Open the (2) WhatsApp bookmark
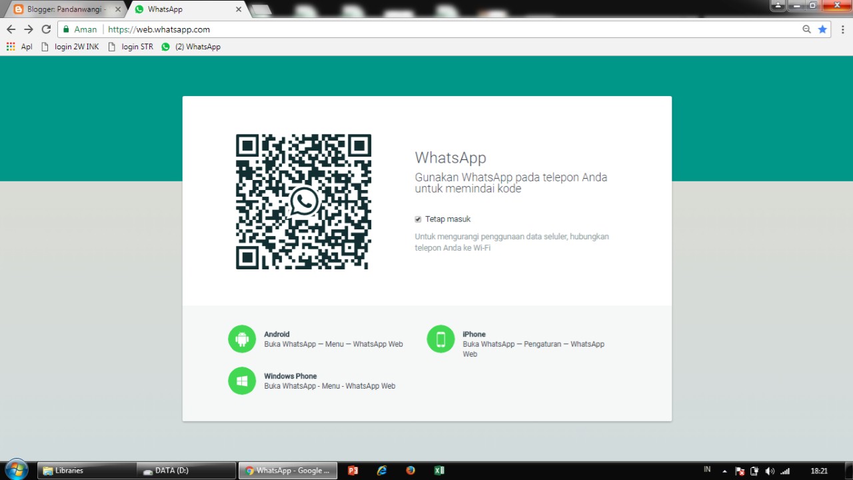853x480 pixels. click(191, 47)
